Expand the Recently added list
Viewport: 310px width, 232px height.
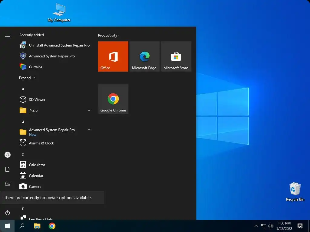(x=27, y=78)
